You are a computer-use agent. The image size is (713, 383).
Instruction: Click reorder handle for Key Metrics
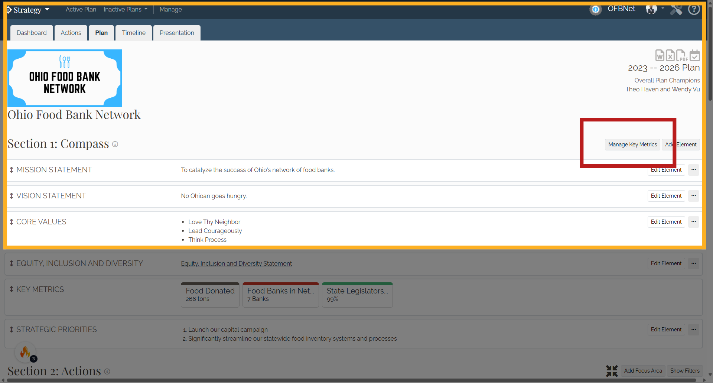click(12, 289)
